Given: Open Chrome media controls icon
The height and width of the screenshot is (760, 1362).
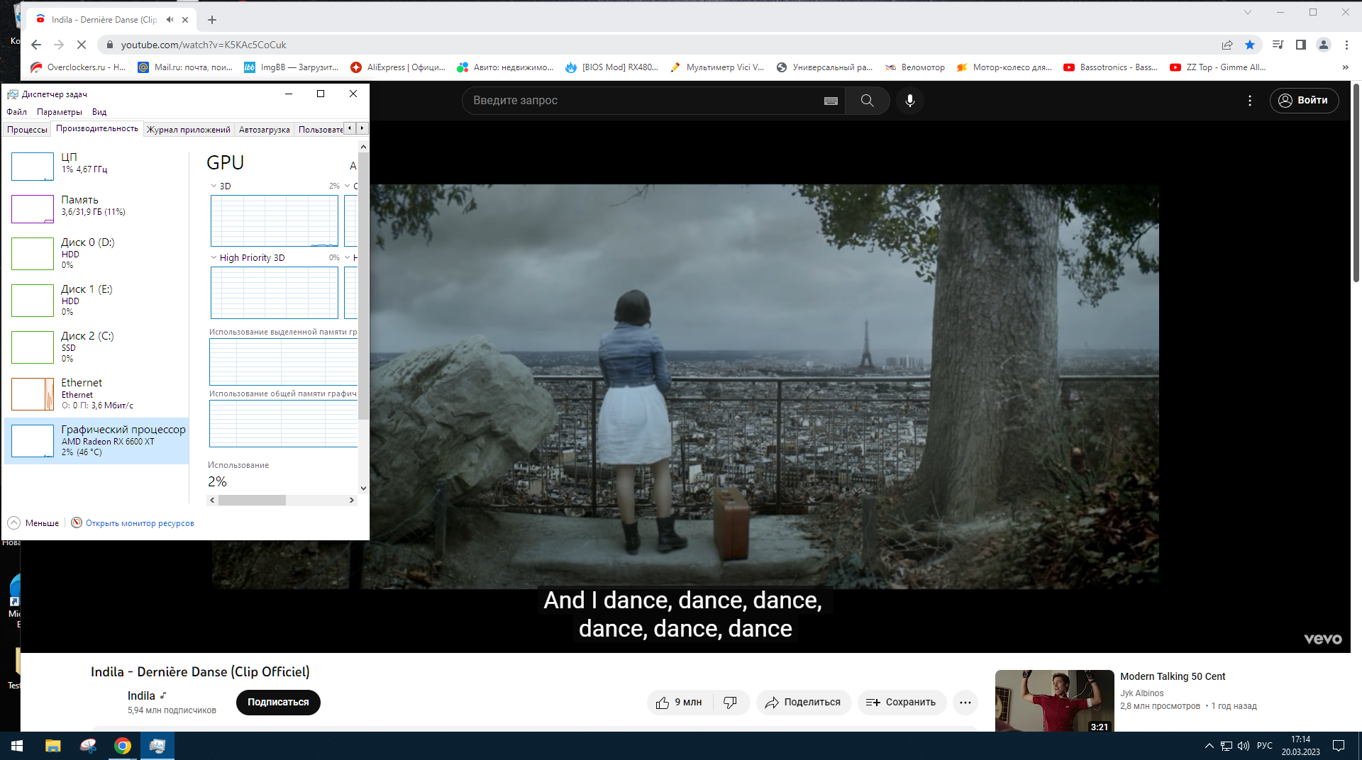Looking at the screenshot, I should 1278,45.
